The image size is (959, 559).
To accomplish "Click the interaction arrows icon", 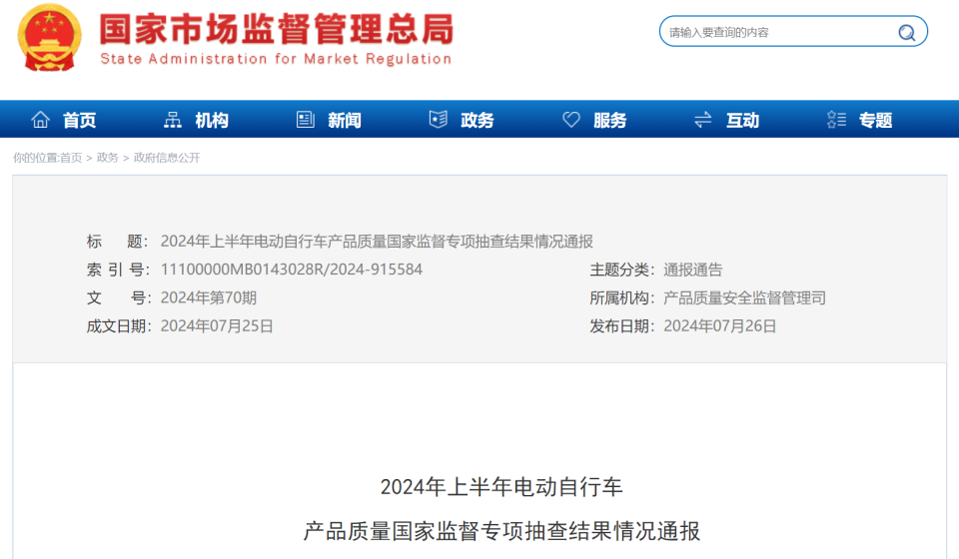I will coord(703,120).
